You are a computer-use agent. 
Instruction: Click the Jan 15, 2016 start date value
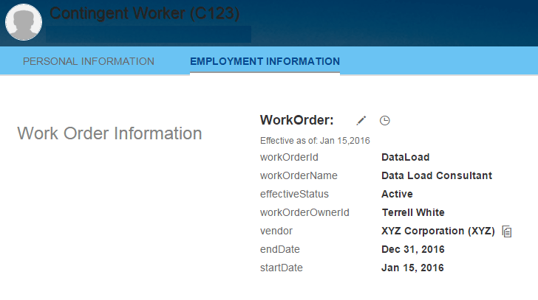point(412,268)
